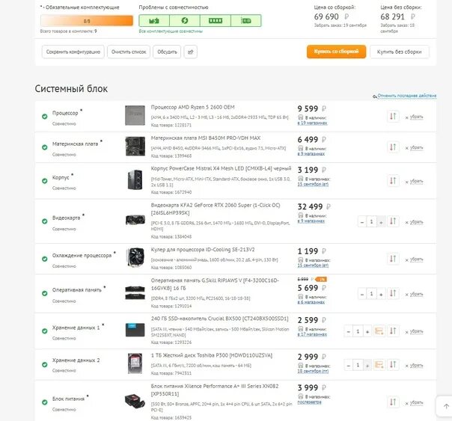
Task: Remove the PowerCase Mistral case item
Action: coord(415,182)
